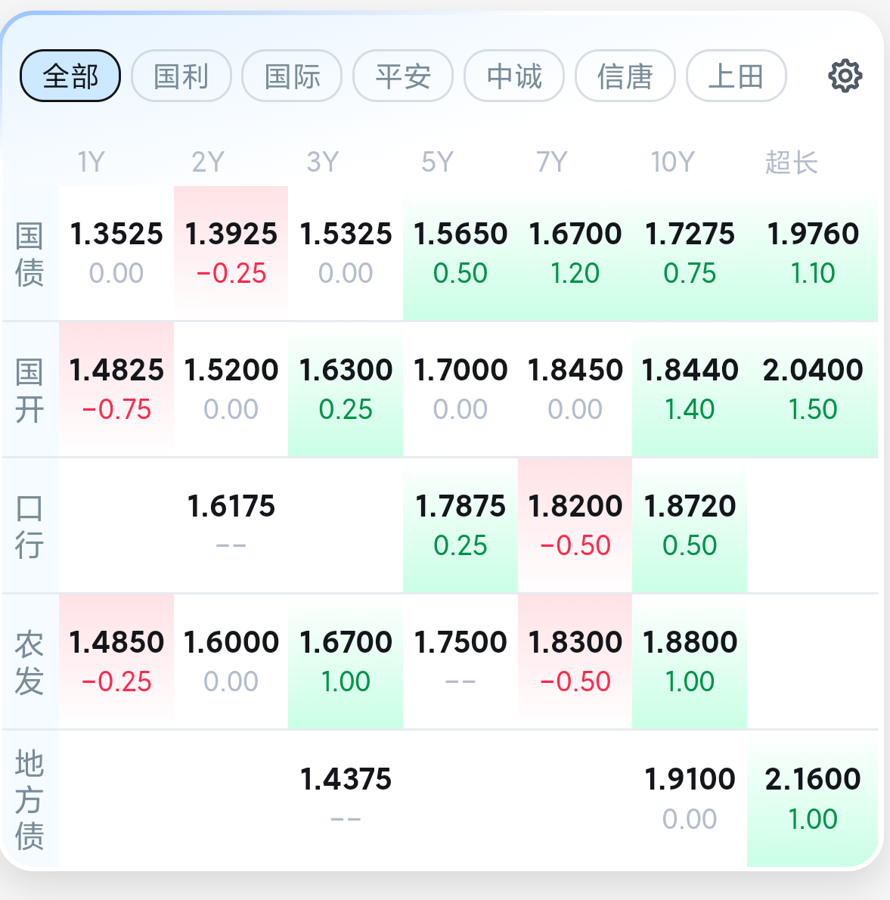The width and height of the screenshot is (890, 900).
Task: Click the 10Y column header
Action: pyautogui.click(x=672, y=162)
